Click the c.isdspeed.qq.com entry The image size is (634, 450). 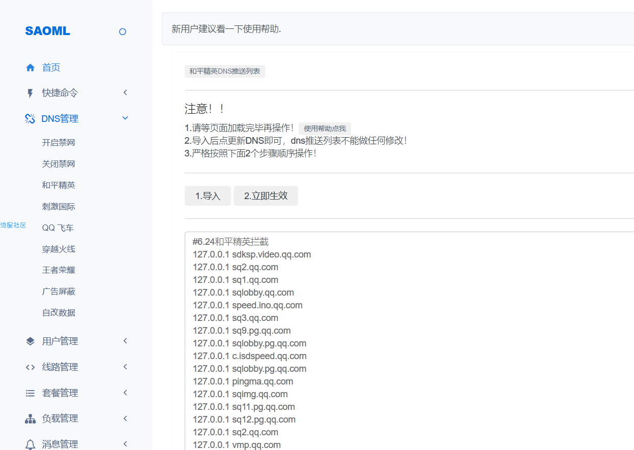[x=269, y=356]
